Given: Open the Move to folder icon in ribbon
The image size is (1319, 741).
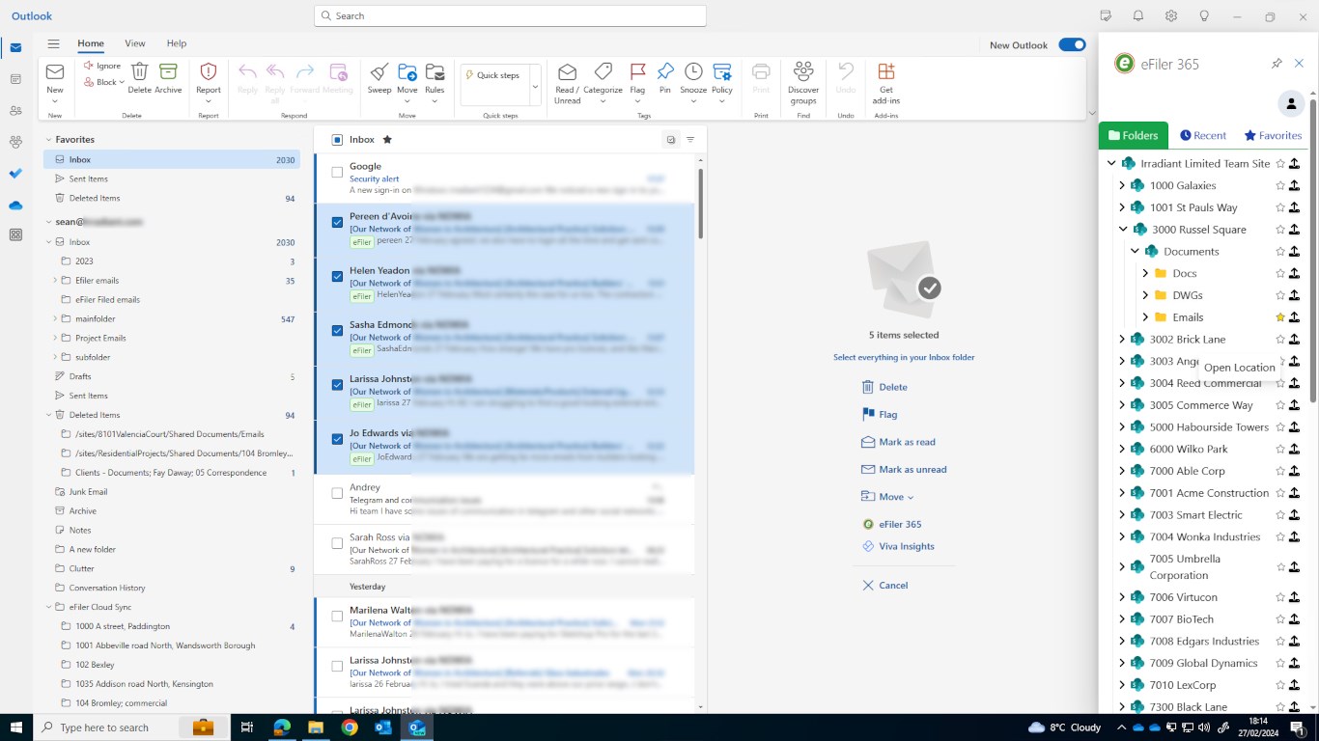Looking at the screenshot, I should 407,72.
